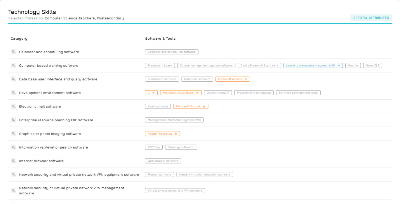Image resolution: width=400 pixels, height=204 pixels.
Task: Select the Blackboard Learn tag
Action: coord(160,66)
